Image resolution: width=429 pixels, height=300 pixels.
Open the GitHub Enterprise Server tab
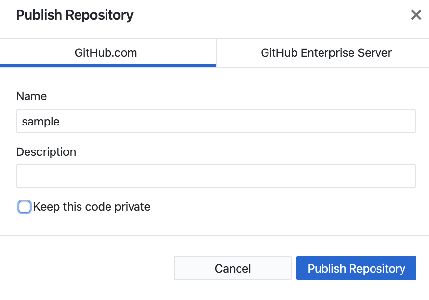click(x=326, y=53)
